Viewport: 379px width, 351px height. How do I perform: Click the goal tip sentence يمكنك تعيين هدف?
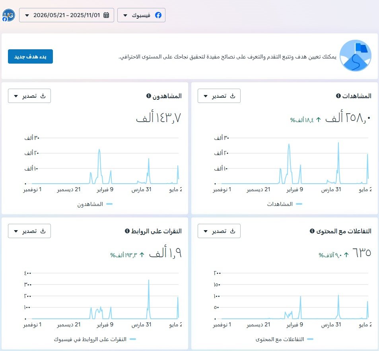[227, 57]
